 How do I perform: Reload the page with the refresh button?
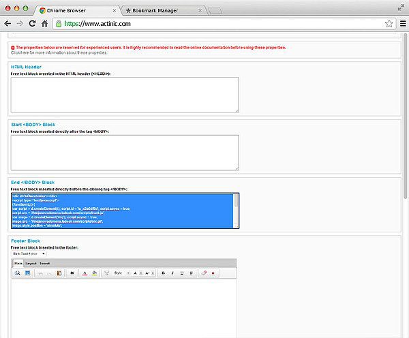point(32,23)
